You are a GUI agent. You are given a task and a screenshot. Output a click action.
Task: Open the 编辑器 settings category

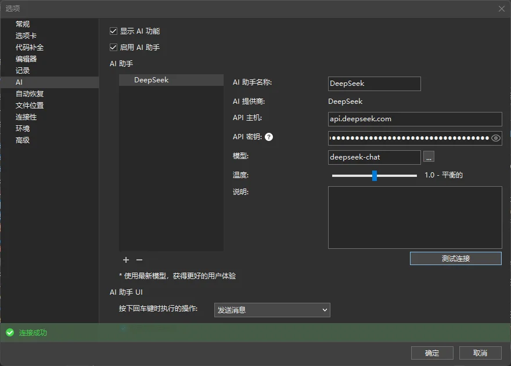(49, 59)
